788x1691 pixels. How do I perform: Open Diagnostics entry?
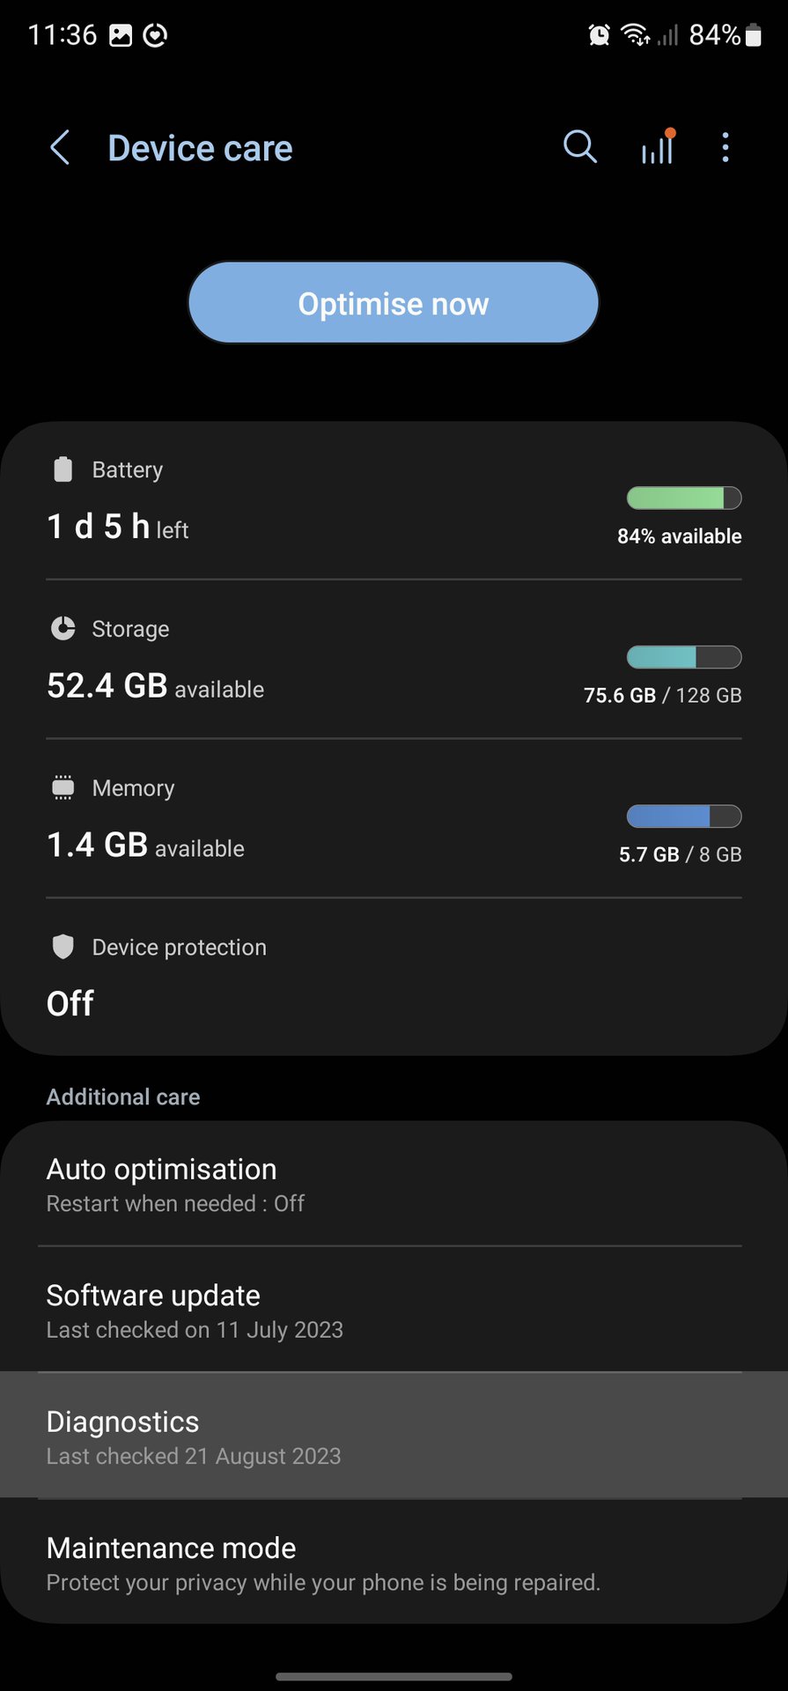pyautogui.click(x=394, y=1436)
